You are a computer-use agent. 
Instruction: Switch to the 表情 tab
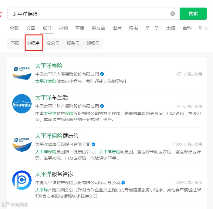tap(171, 28)
